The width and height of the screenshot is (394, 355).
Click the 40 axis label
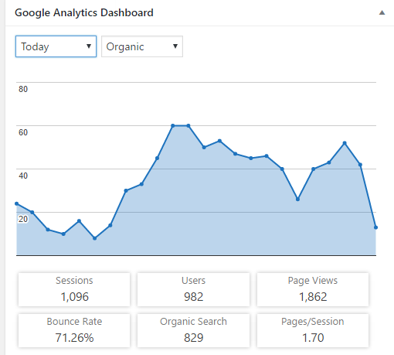tap(23, 176)
